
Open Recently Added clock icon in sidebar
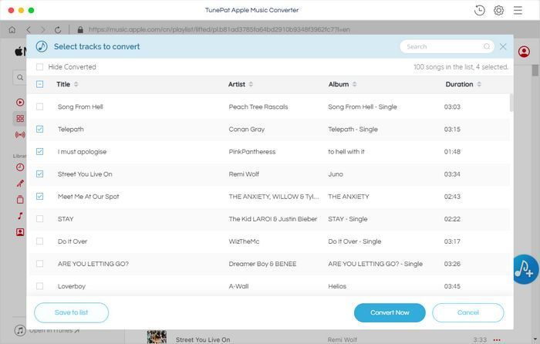tap(20, 167)
